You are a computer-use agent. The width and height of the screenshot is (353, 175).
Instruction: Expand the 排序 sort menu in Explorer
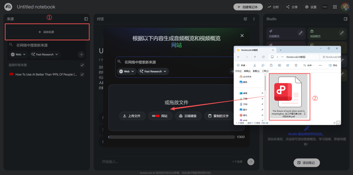(309, 65)
